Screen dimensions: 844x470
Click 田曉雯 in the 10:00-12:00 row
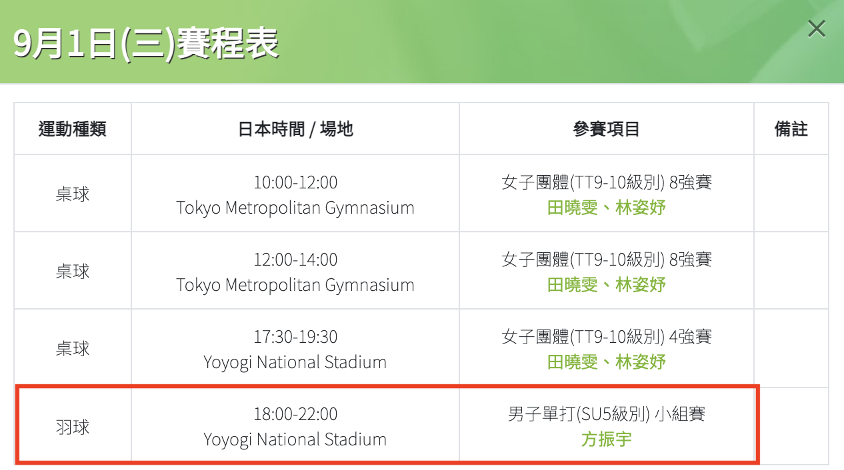[572, 208]
